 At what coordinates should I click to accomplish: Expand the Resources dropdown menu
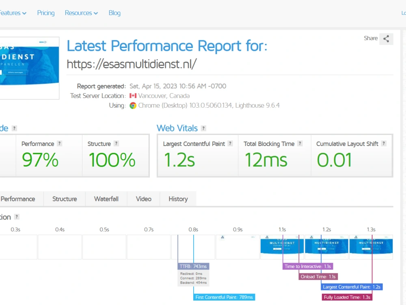coord(81,13)
